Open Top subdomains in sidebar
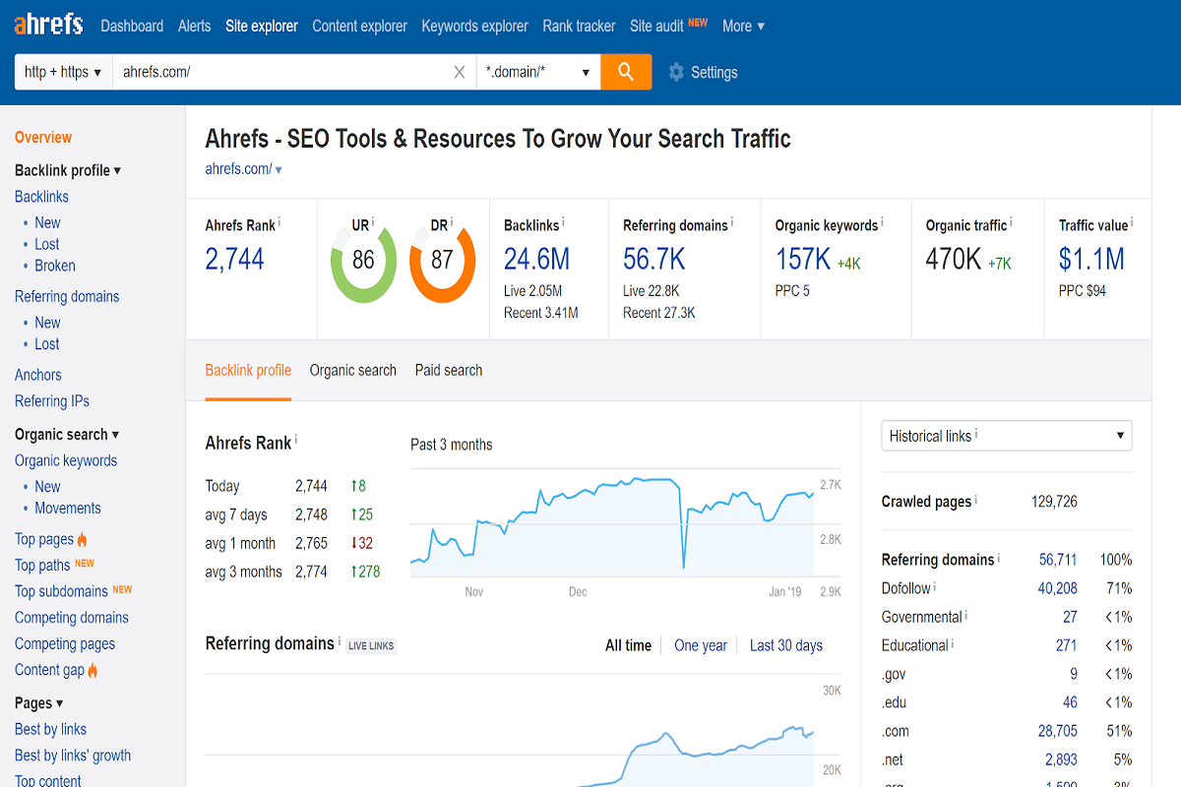Viewport: 1181px width, 787px height. coord(61,591)
